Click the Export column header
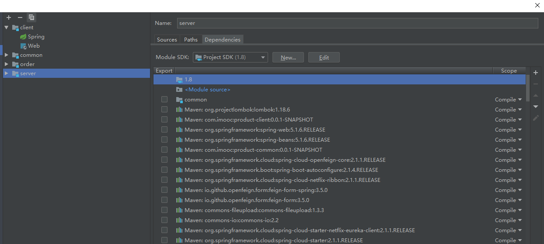The image size is (544, 244). pyautogui.click(x=164, y=71)
